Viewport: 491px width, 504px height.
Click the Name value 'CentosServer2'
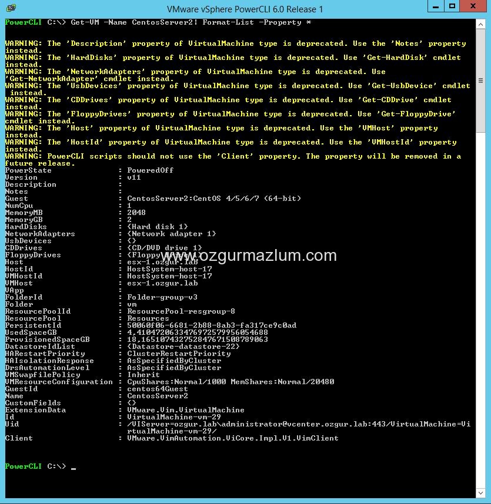pos(158,396)
